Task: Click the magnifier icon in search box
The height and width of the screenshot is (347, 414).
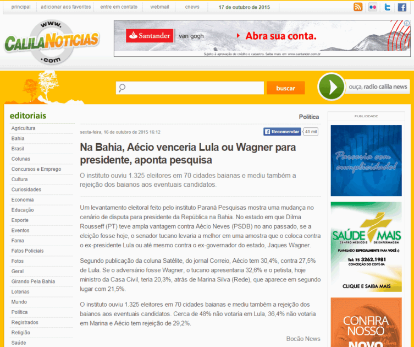Action: pyautogui.click(x=122, y=88)
